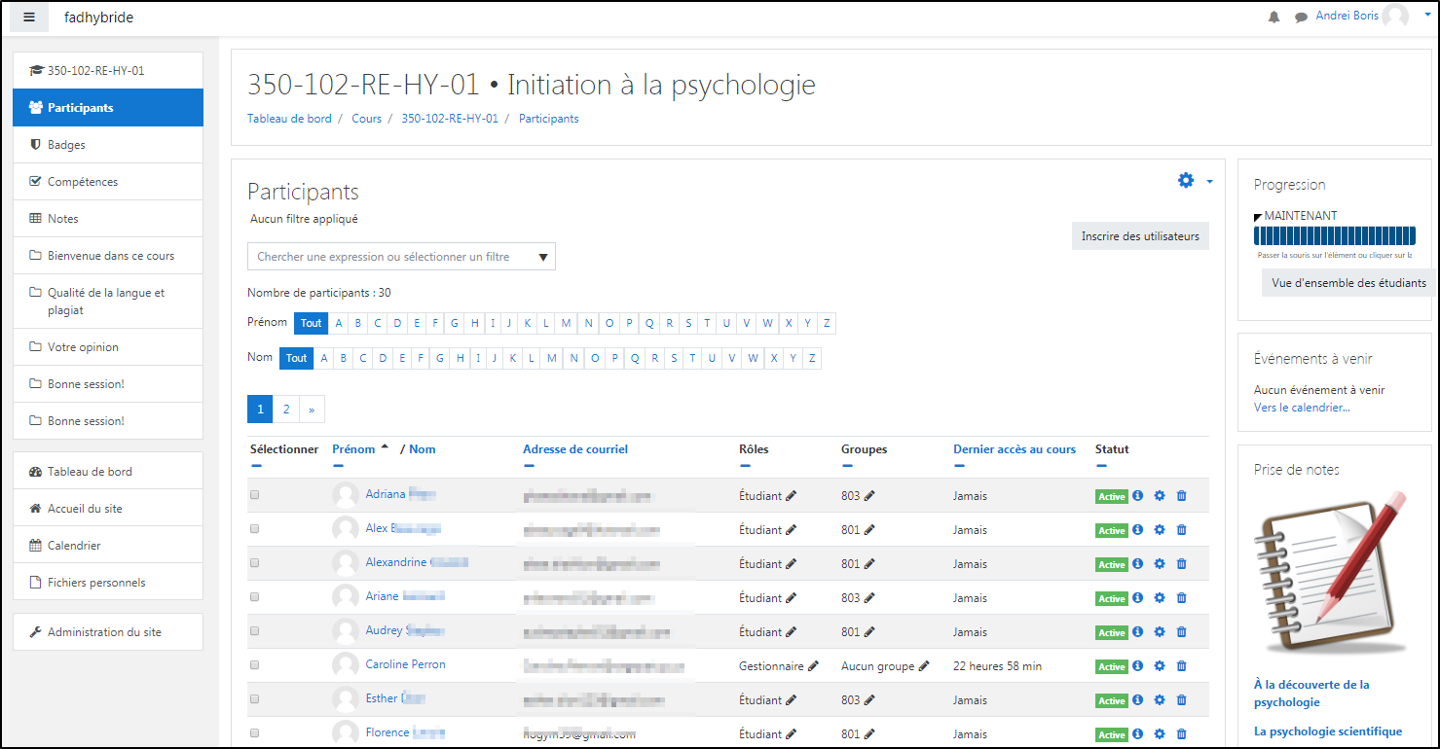Expand the participants gear actions menu
This screenshot has height=749, width=1440.
pos(1194,181)
